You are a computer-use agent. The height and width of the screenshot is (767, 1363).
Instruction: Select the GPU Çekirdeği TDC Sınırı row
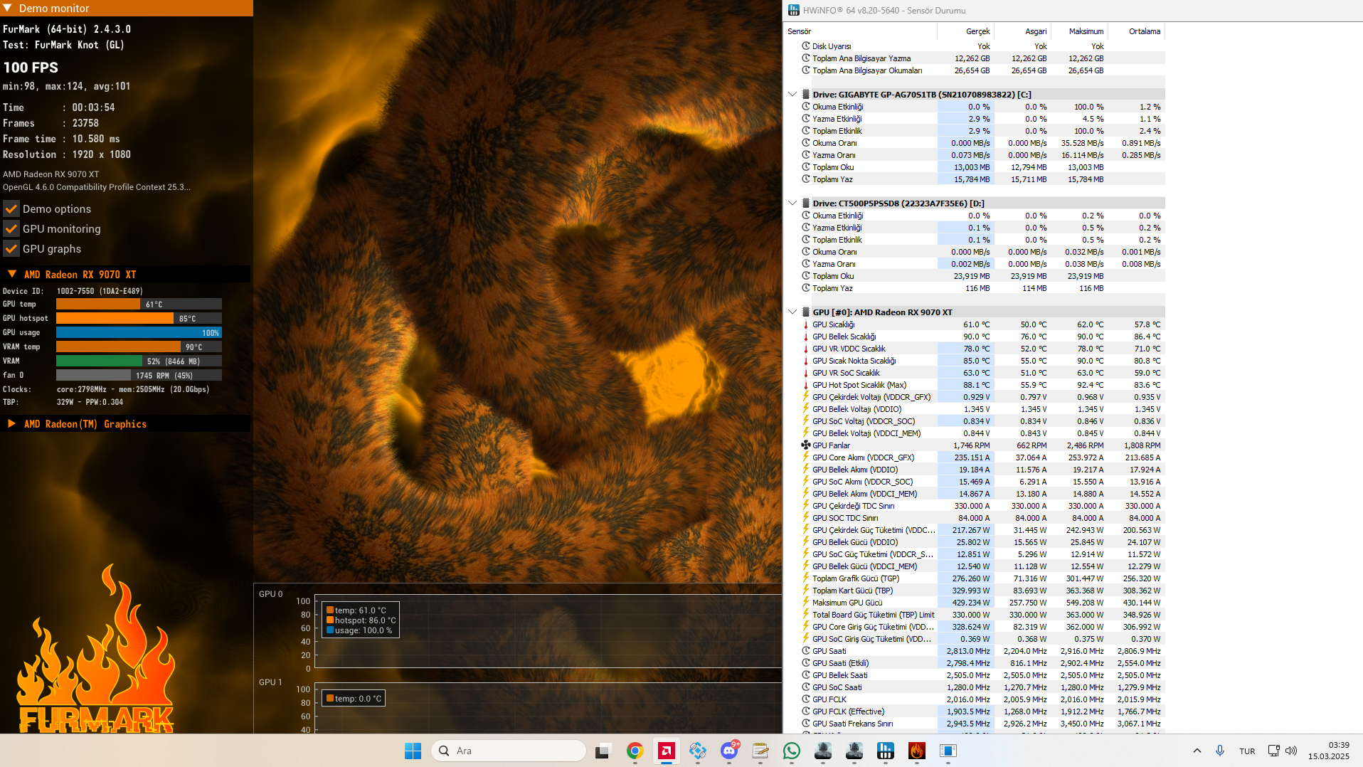click(975, 506)
